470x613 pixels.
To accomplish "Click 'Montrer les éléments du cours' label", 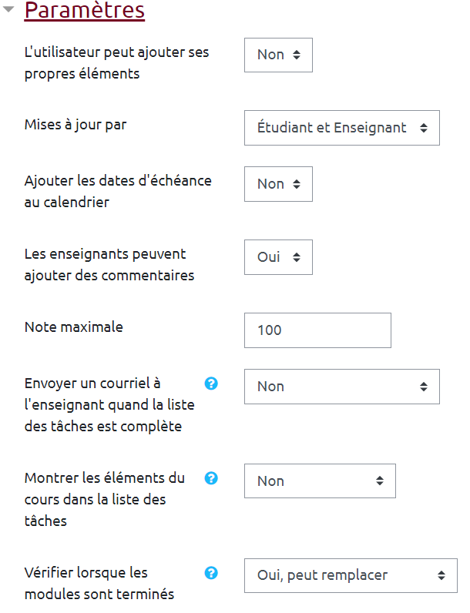I will click(104, 499).
